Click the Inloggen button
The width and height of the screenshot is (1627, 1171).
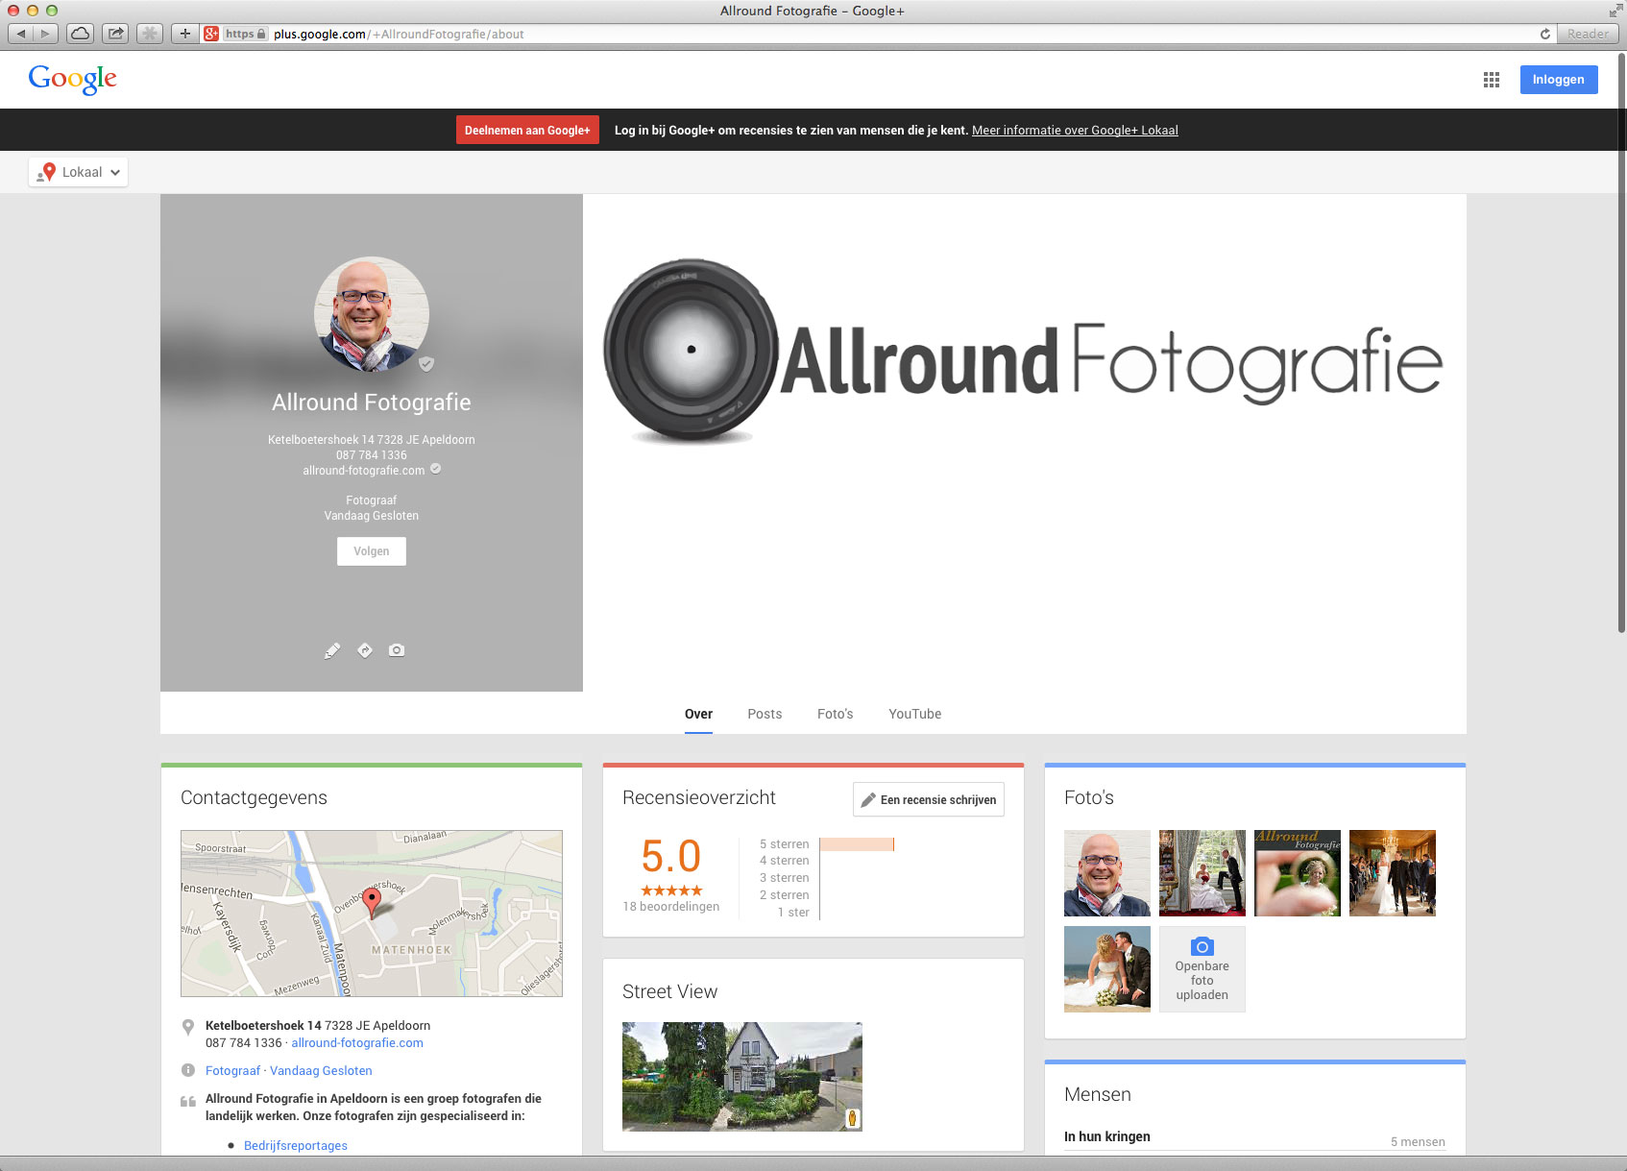pyautogui.click(x=1558, y=80)
